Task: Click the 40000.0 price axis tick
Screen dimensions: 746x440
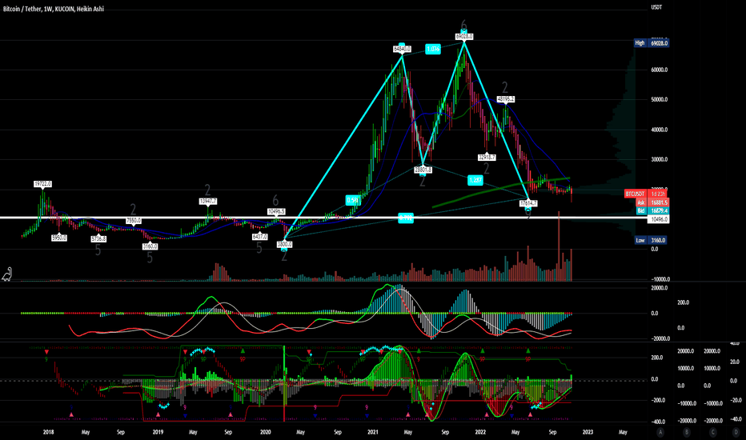Action: (659, 130)
